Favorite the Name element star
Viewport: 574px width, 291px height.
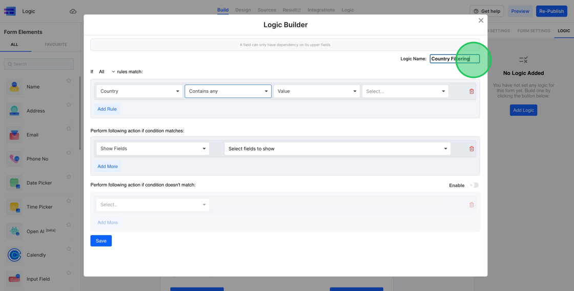tap(69, 80)
